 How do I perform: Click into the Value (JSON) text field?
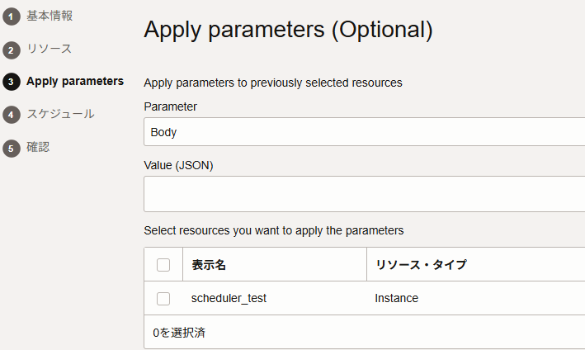(364, 194)
